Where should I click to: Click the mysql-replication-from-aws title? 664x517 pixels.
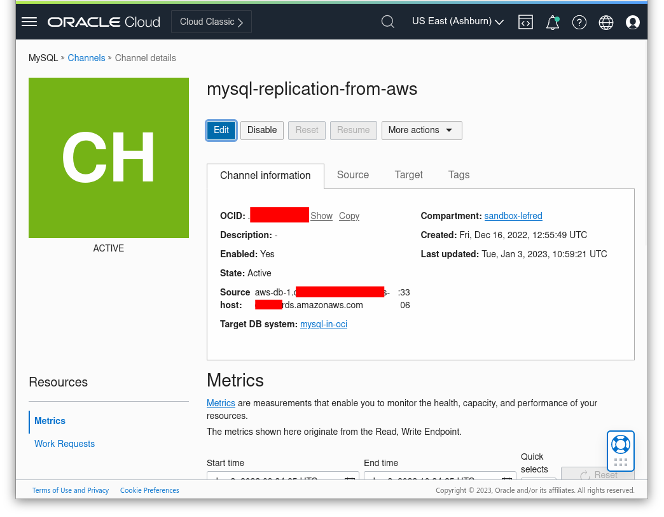312,89
